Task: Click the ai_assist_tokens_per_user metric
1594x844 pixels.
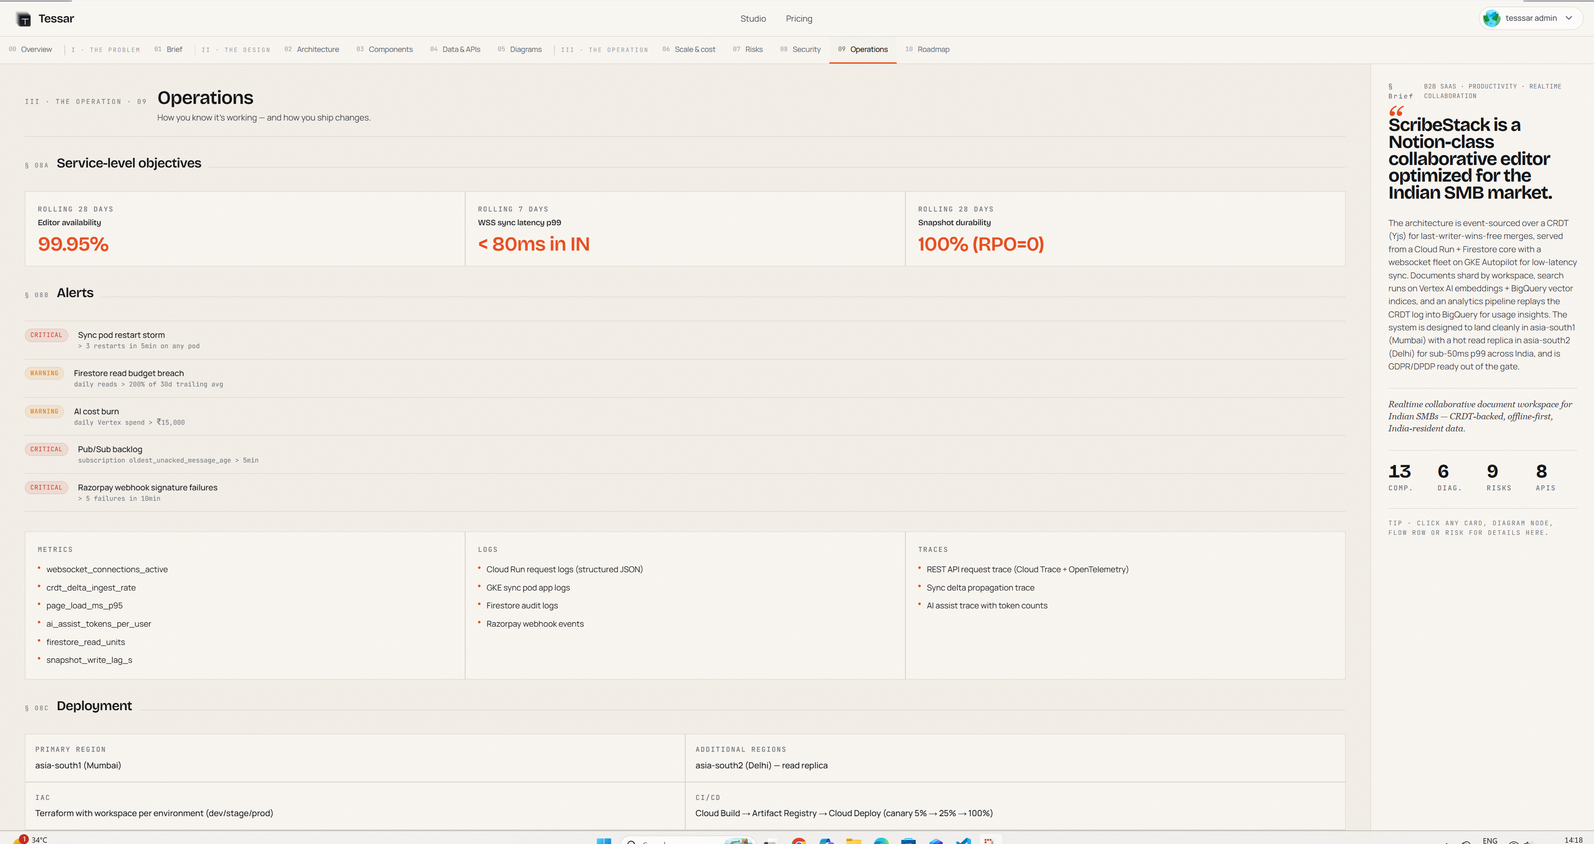Action: (98, 624)
